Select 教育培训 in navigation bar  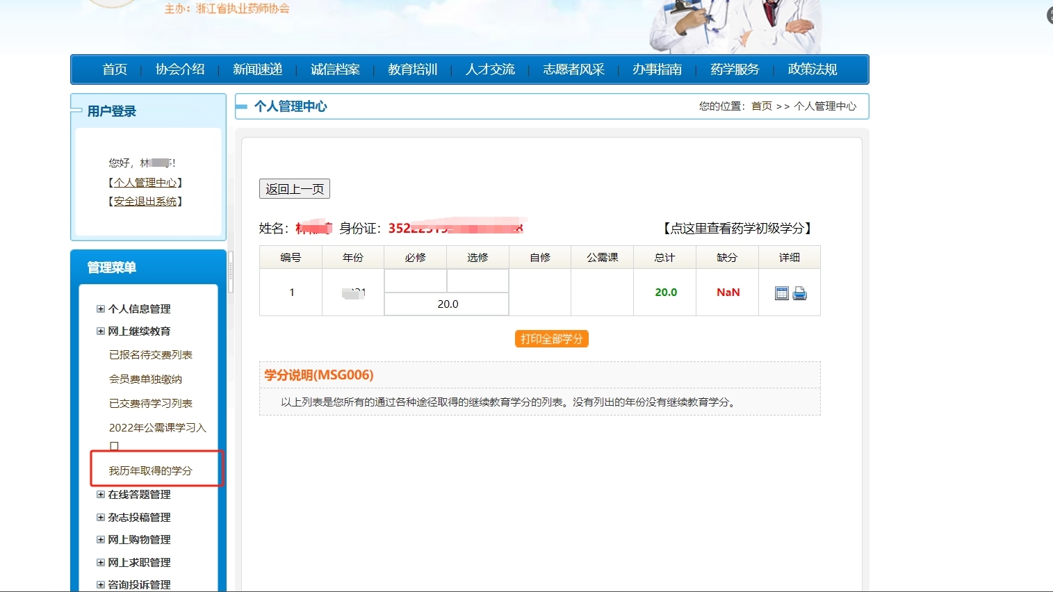(x=412, y=69)
